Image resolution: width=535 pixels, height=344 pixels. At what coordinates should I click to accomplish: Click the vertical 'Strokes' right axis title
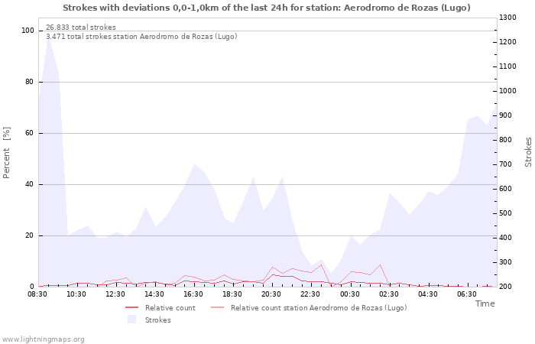tap(528, 152)
